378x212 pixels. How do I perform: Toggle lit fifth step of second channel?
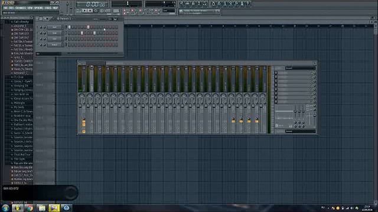(82, 33)
